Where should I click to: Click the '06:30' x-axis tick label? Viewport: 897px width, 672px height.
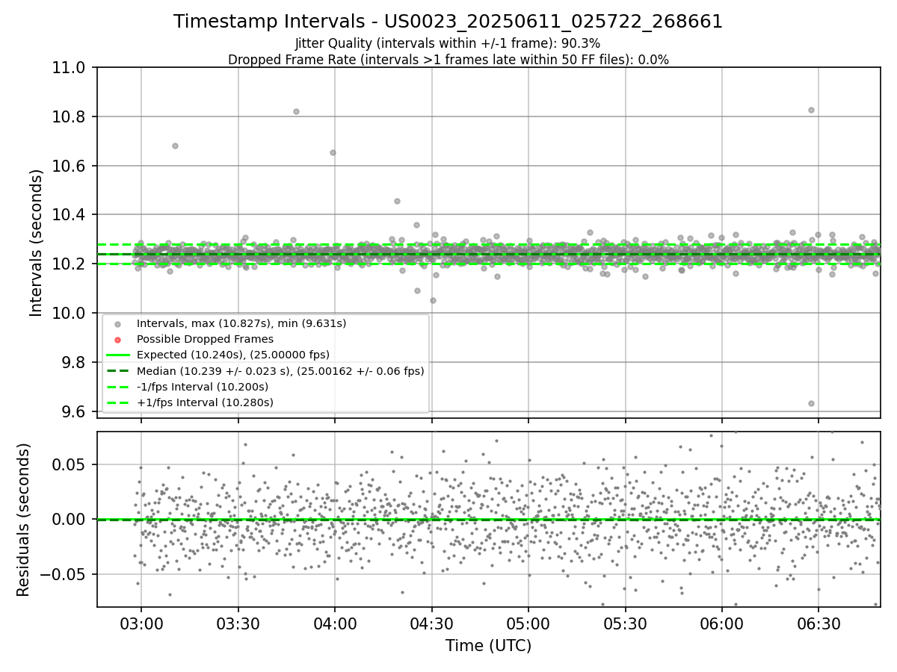pos(819,623)
